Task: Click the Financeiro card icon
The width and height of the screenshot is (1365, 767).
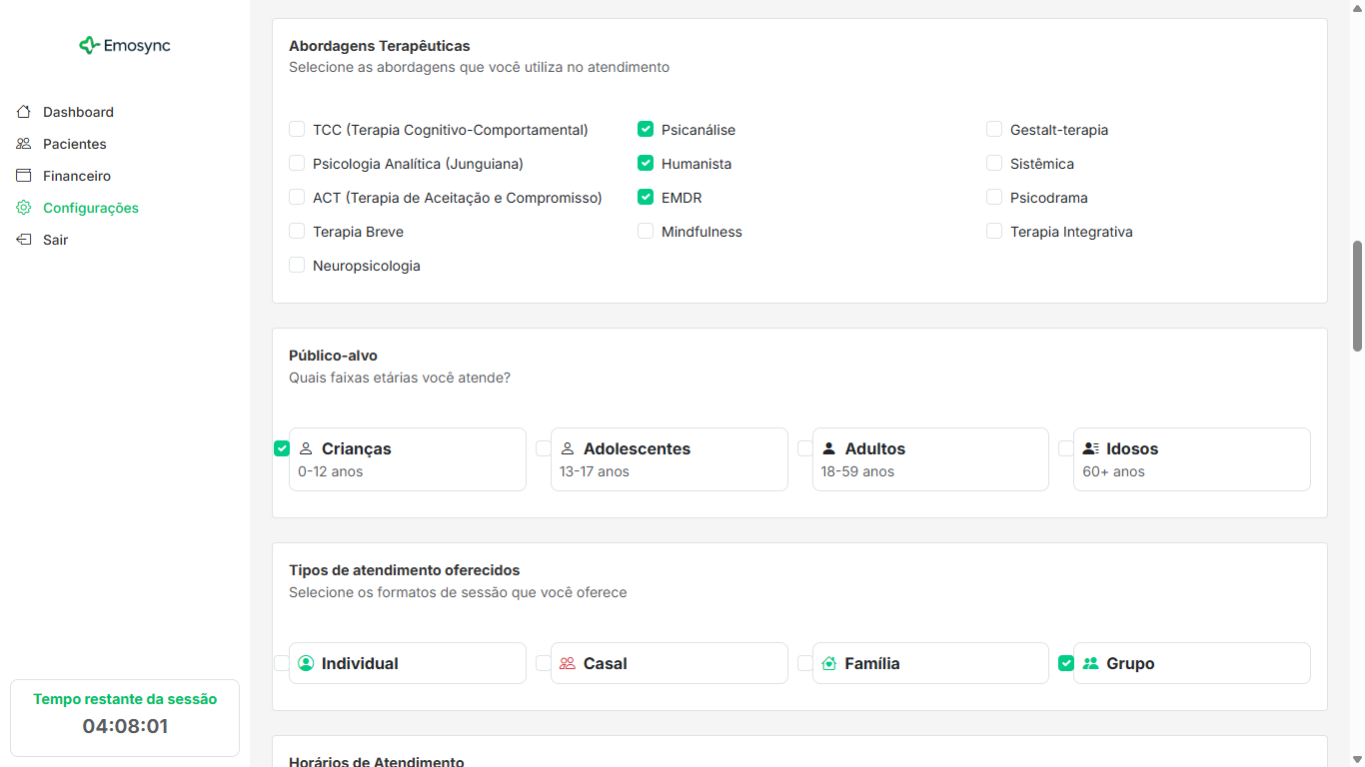Action: point(24,176)
